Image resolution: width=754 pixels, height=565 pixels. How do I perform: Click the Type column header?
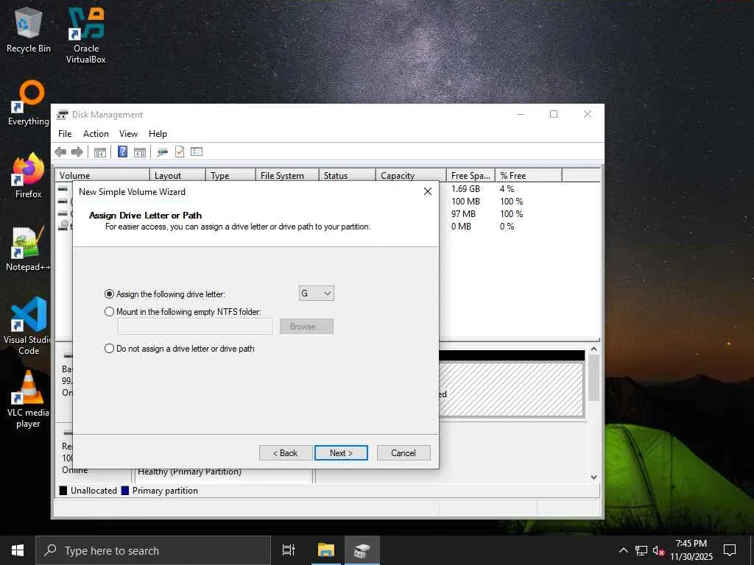pyautogui.click(x=230, y=176)
